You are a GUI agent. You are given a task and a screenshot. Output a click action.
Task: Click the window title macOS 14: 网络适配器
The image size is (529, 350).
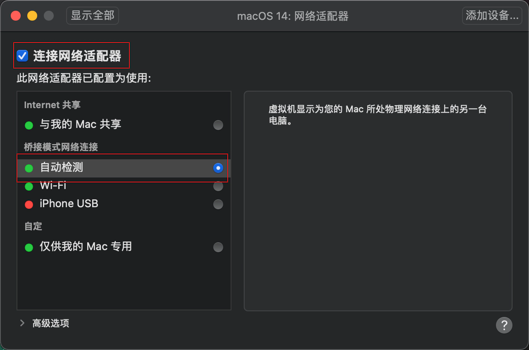click(293, 16)
